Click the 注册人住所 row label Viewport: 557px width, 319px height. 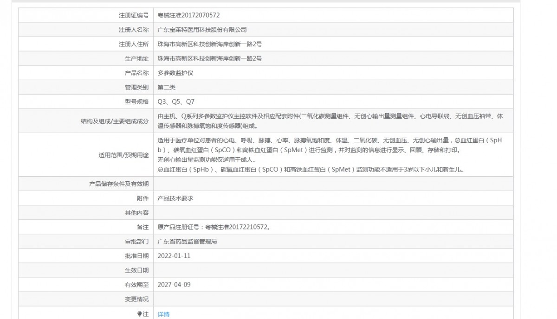134,44
